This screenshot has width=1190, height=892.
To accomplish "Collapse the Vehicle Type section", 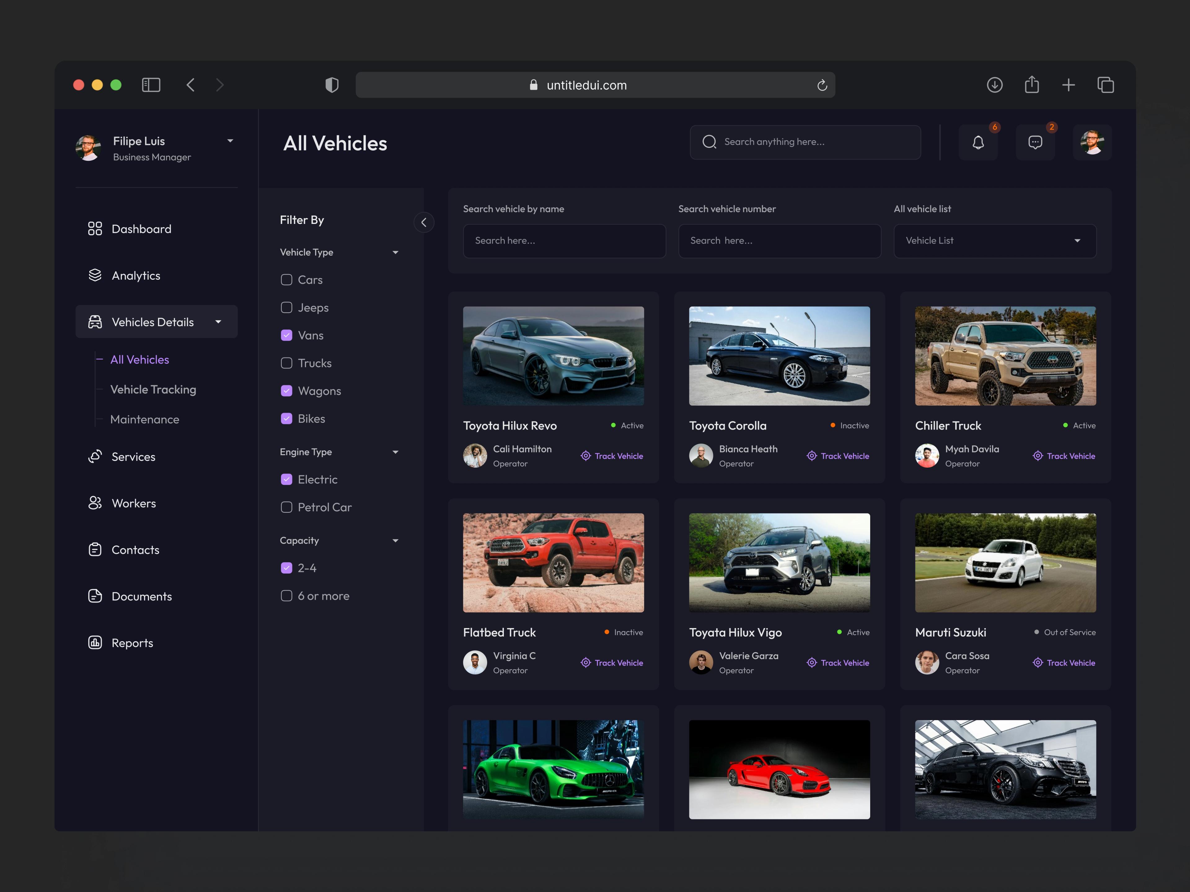I will pyautogui.click(x=395, y=252).
